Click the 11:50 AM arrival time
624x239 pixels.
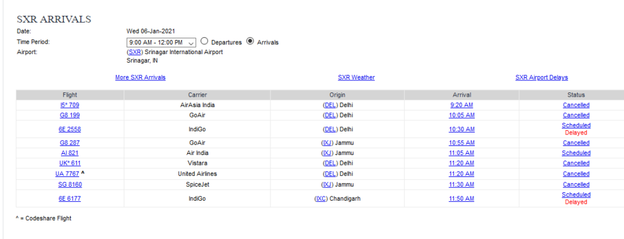(462, 198)
